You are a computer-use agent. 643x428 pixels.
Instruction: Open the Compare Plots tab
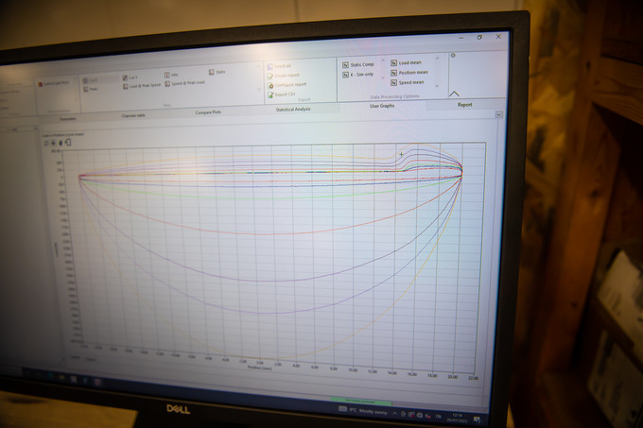(x=208, y=111)
